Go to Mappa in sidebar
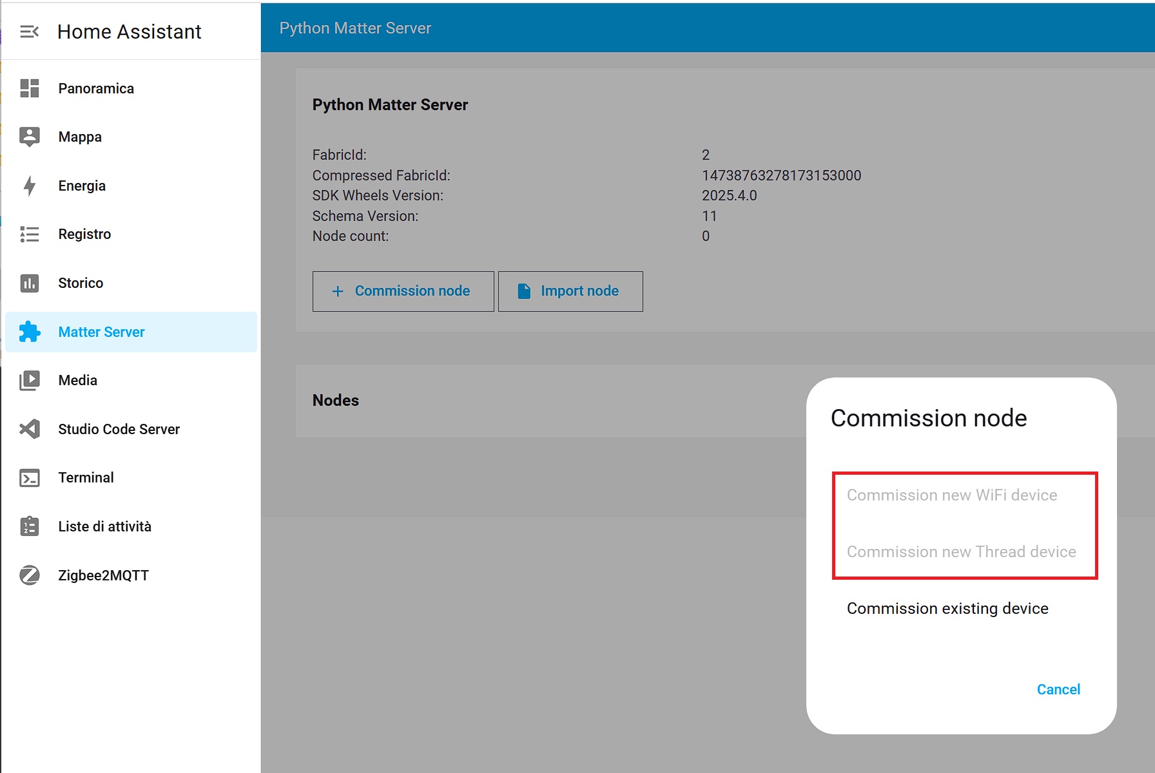 pos(131,137)
